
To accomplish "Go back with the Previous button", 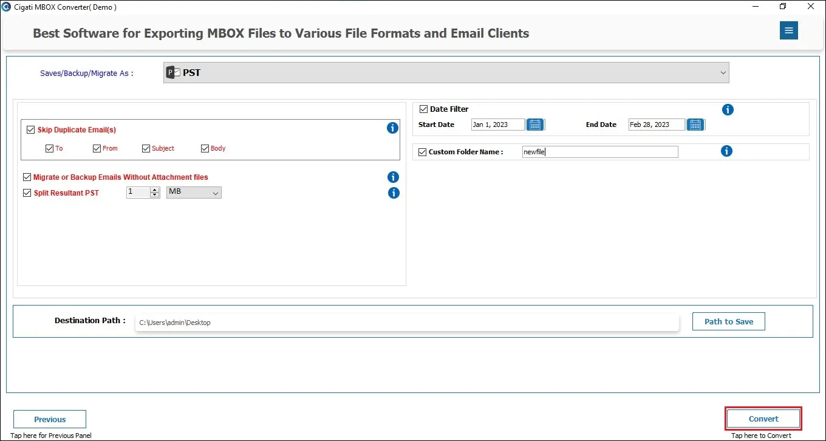I will [x=50, y=419].
